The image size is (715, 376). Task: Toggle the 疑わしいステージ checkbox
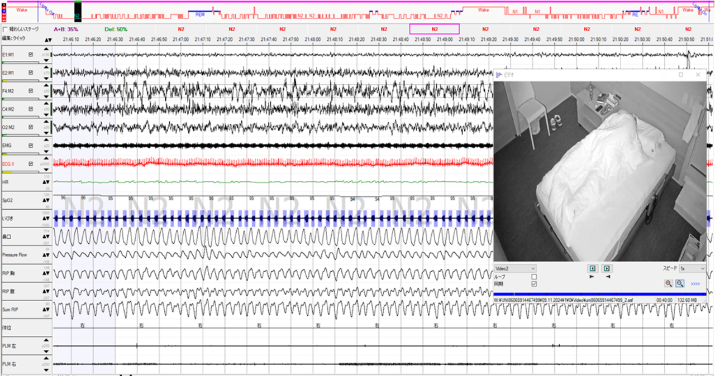[x=5, y=28]
